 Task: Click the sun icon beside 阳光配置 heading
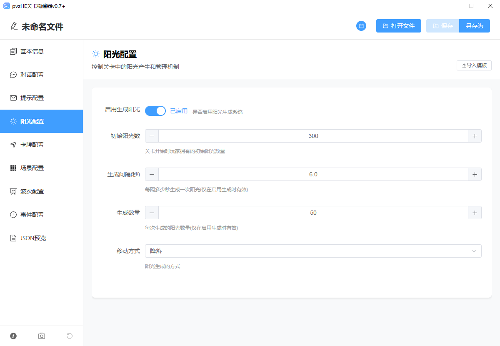(96, 54)
